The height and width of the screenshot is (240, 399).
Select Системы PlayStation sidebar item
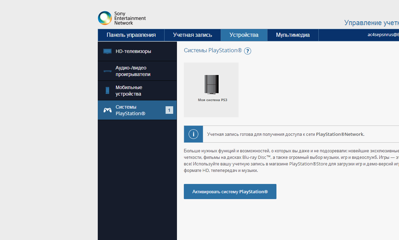[137, 110]
